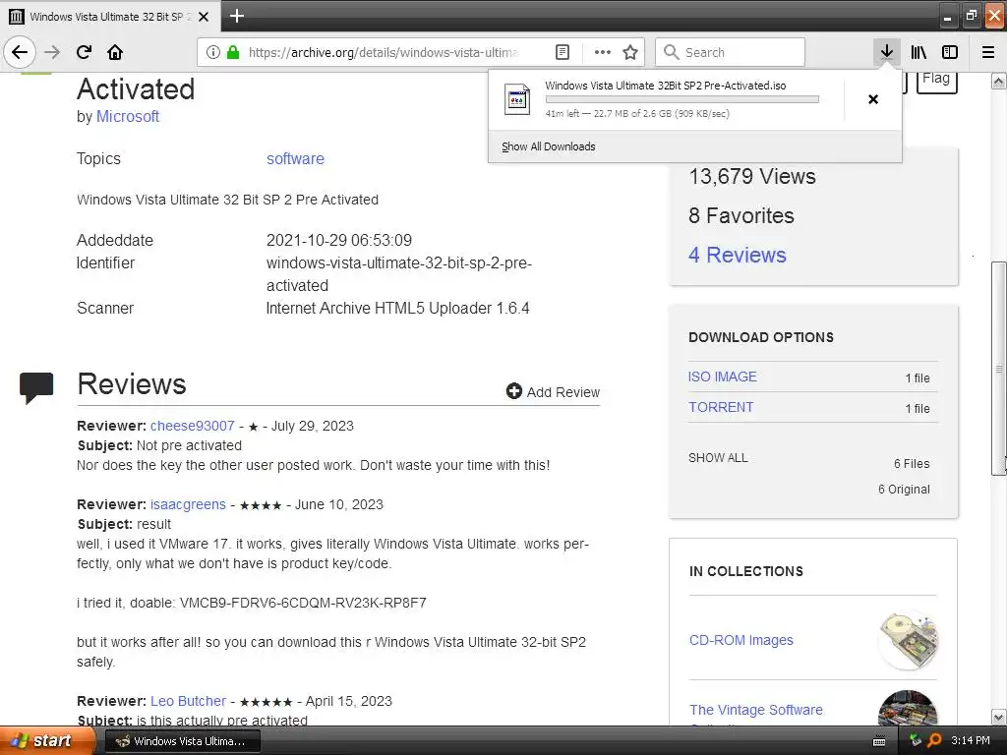The height and width of the screenshot is (755, 1007).
Task: Click the page scrollbar down arrow
Action: 998,717
